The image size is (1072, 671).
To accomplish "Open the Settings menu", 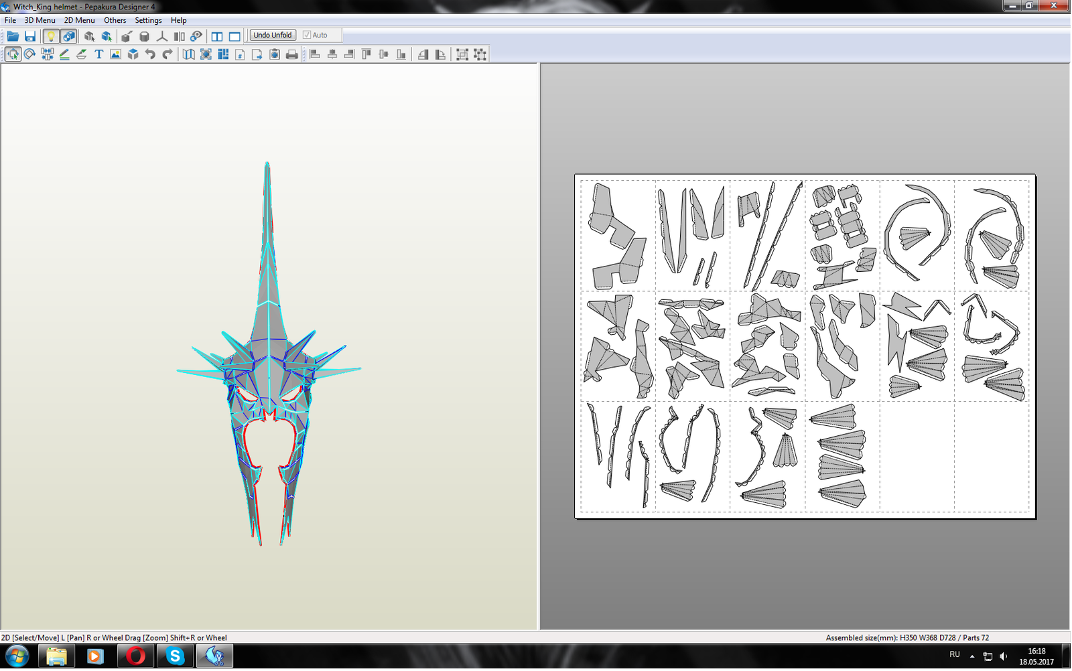I will 148,20.
